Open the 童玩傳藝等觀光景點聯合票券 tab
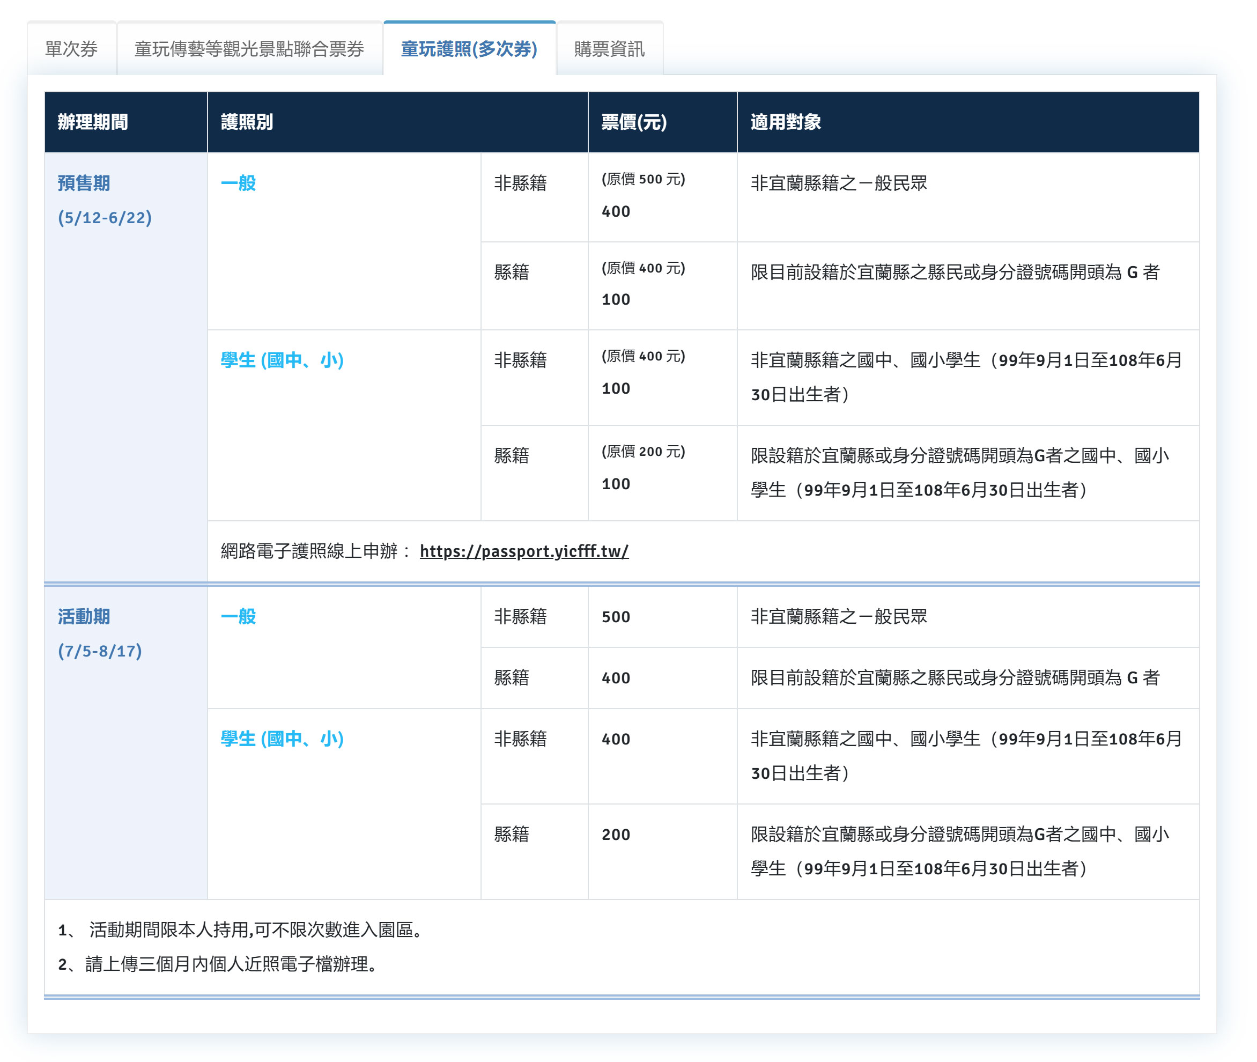Image resolution: width=1257 pixels, height=1062 pixels. tap(249, 49)
